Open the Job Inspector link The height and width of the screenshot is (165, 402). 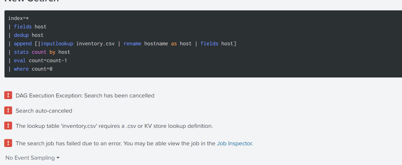(234, 143)
